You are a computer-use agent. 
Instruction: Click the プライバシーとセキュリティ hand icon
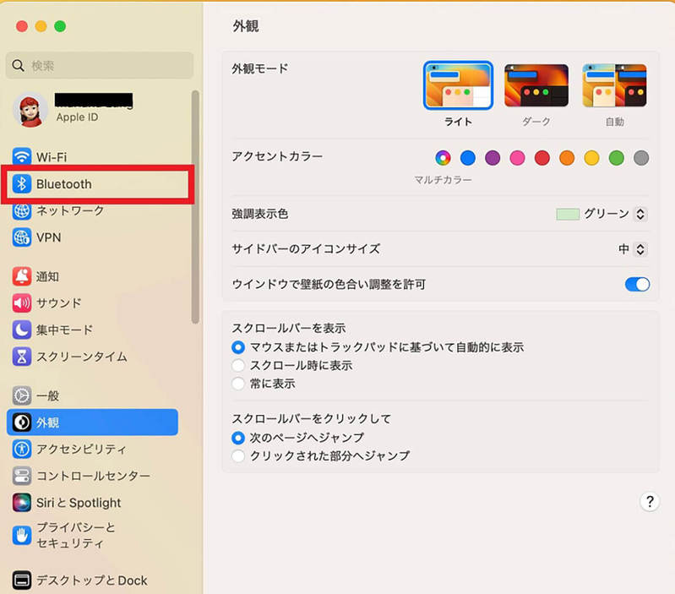21,535
